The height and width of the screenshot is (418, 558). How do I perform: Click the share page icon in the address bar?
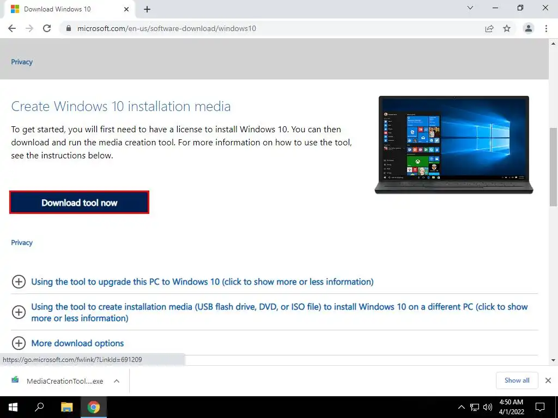489,28
